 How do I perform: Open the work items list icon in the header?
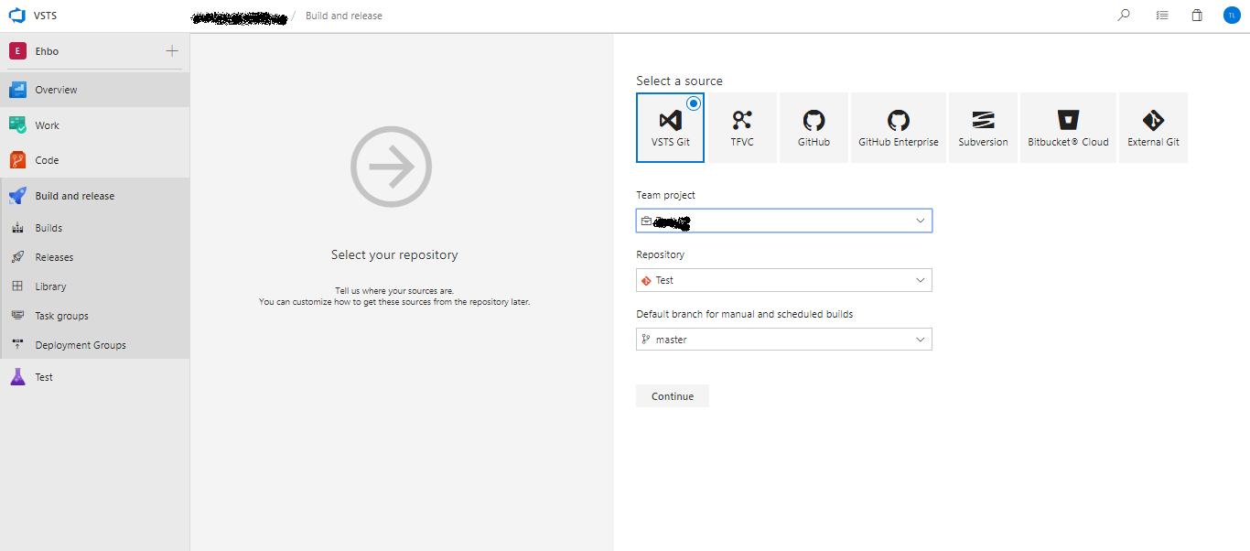[1162, 16]
